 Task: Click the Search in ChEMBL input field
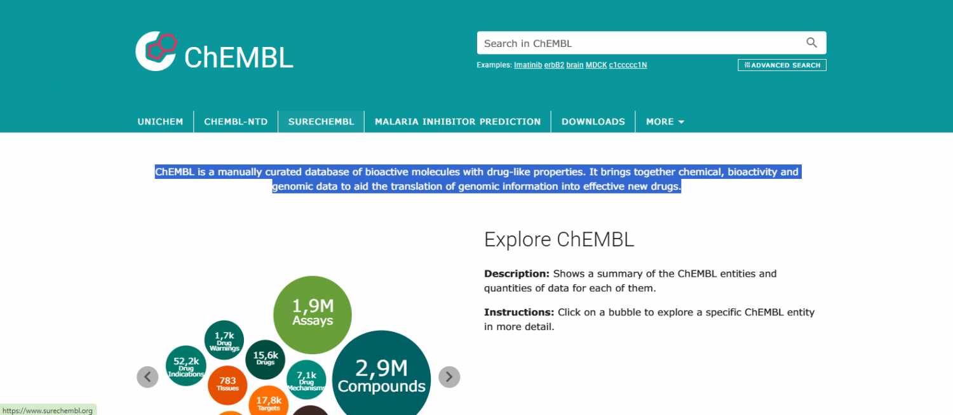(635, 43)
